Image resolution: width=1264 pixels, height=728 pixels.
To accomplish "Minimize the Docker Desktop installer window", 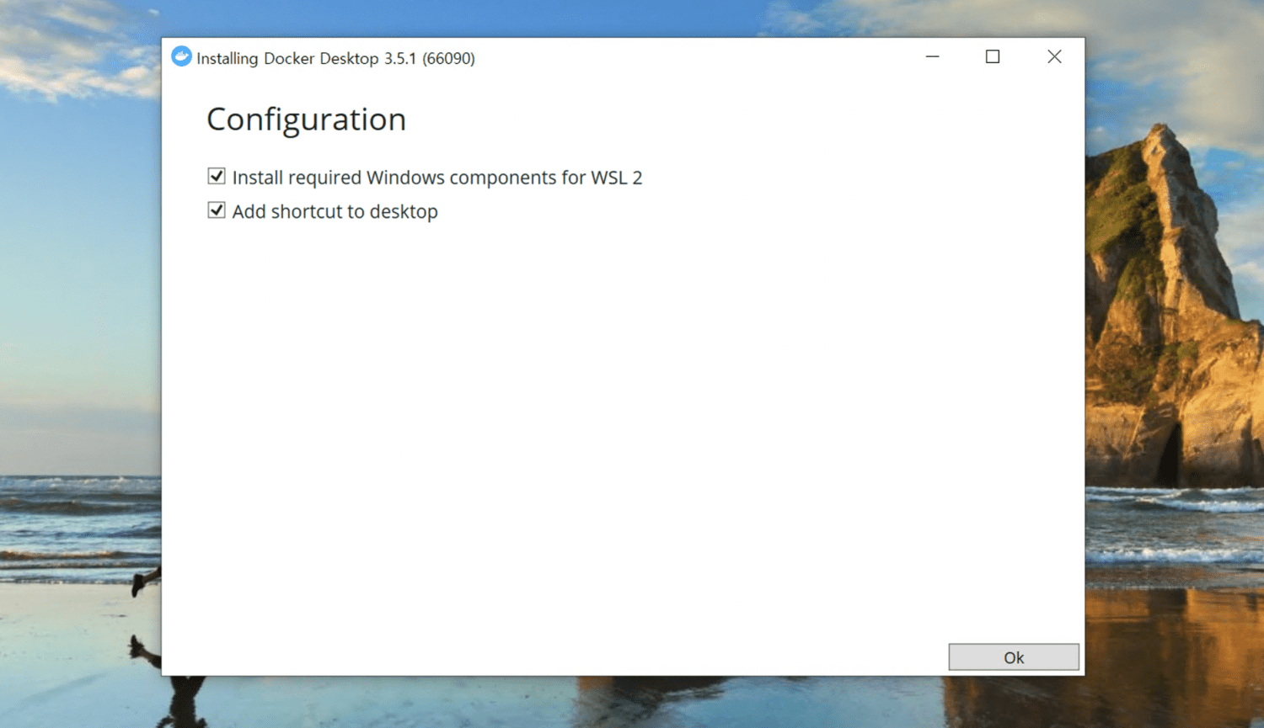I will point(932,56).
